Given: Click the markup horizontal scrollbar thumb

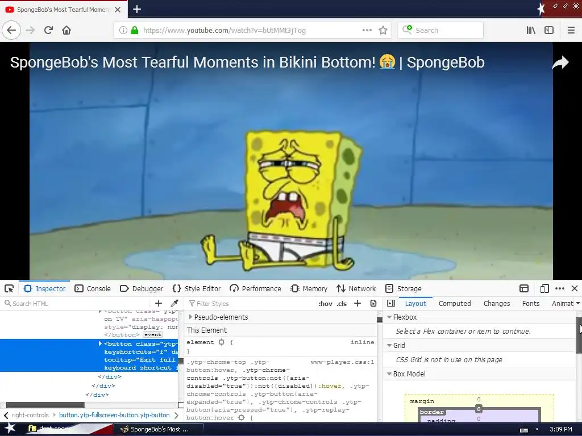Looking at the screenshot, I should pyautogui.click(x=45, y=405).
